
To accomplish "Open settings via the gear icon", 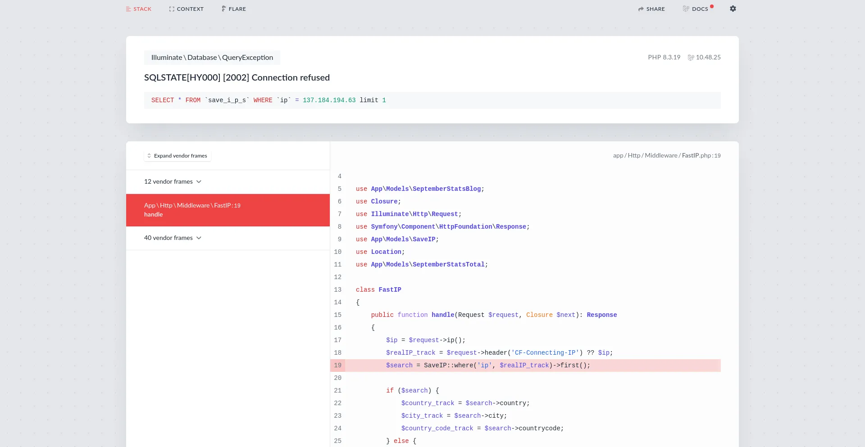I will [733, 9].
